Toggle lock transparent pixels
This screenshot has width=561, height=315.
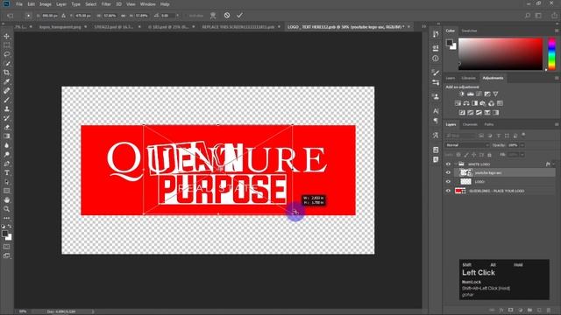(x=458, y=155)
